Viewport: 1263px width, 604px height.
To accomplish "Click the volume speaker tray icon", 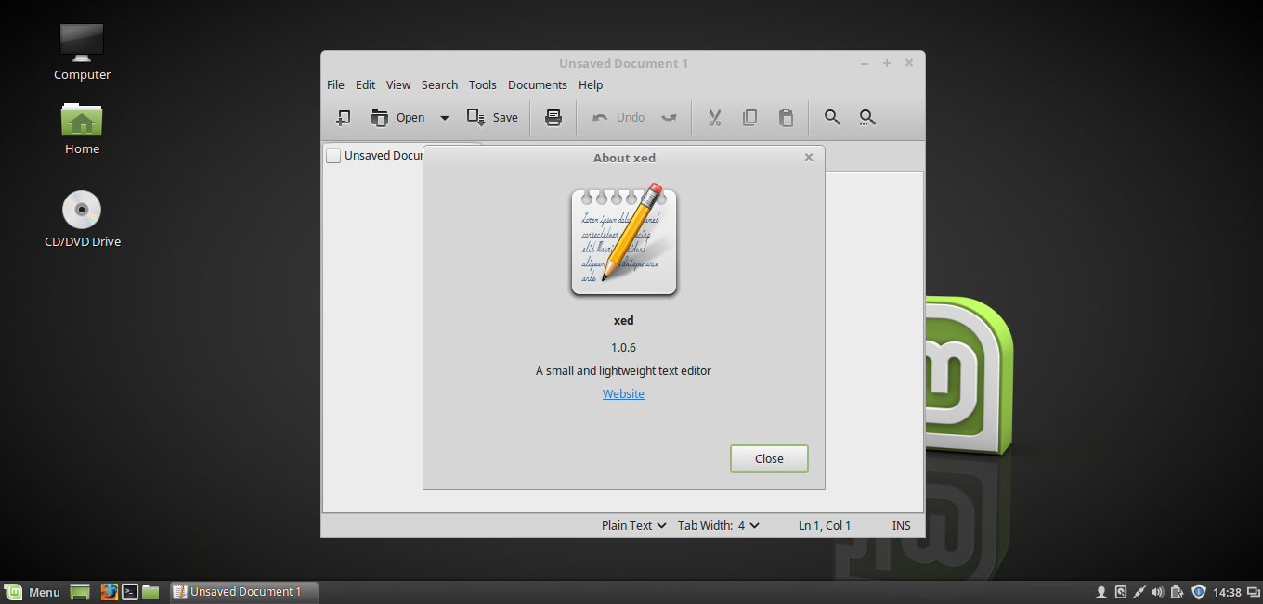I will pyautogui.click(x=1157, y=592).
